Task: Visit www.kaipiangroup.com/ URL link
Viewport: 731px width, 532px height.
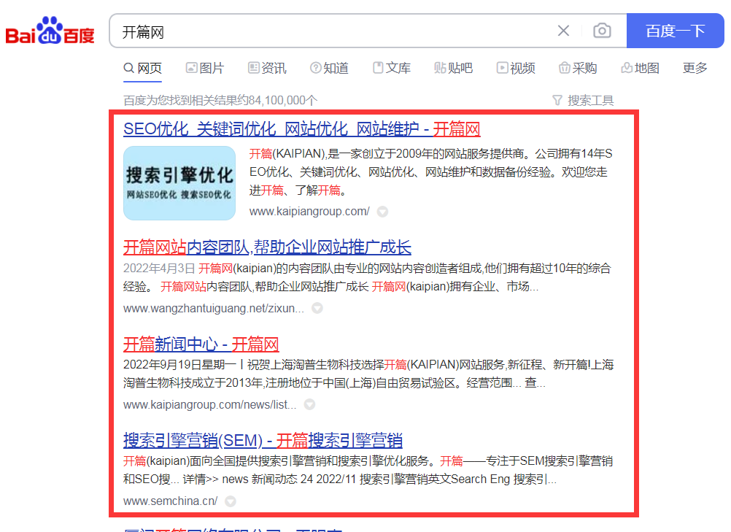Action: click(309, 211)
